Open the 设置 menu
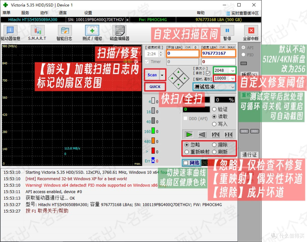307x242 pixels. [88, 13]
